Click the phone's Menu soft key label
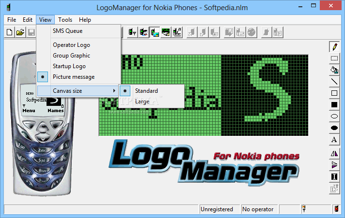Viewport: 345px width, 218px height. 29,110
